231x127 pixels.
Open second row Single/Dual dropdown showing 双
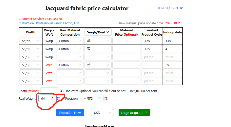98,49
